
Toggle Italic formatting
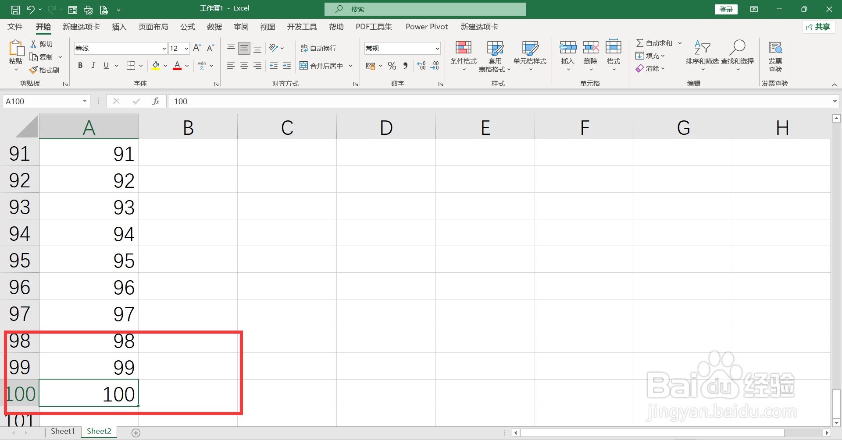(x=93, y=66)
